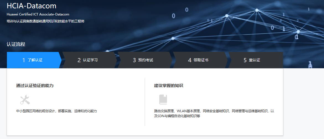Open the 重认证 step tab
Viewport: 324px width, 139px height.
tap(256, 60)
